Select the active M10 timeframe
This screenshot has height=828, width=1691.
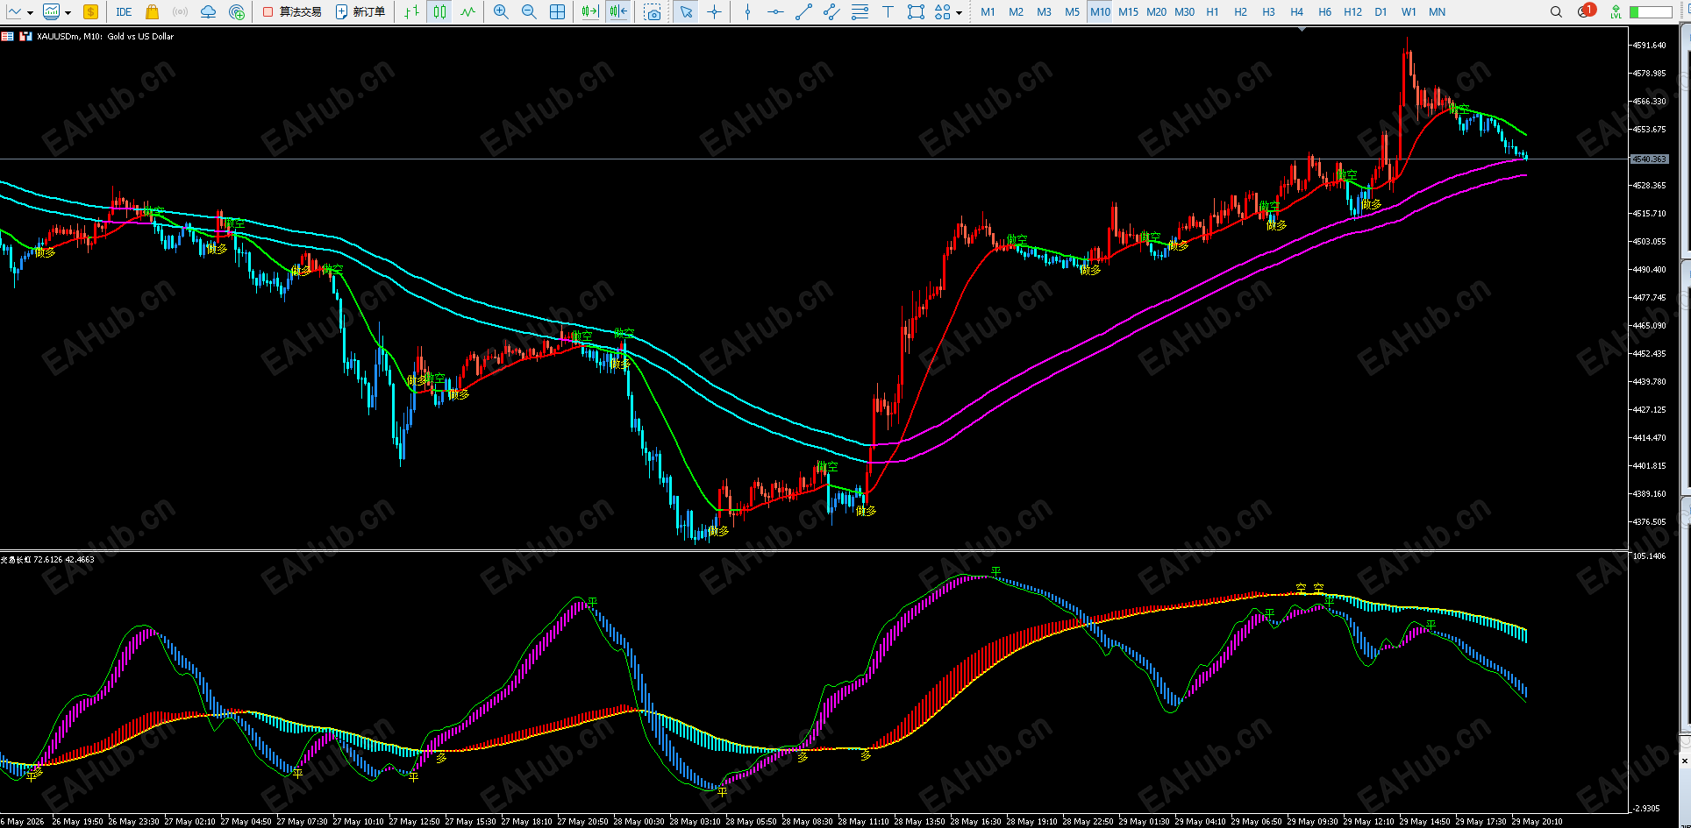pos(1100,12)
